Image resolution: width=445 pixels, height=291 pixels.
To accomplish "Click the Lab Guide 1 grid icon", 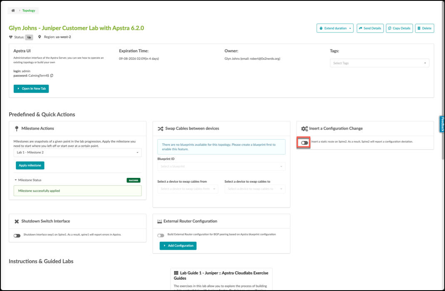I will coord(176,273).
